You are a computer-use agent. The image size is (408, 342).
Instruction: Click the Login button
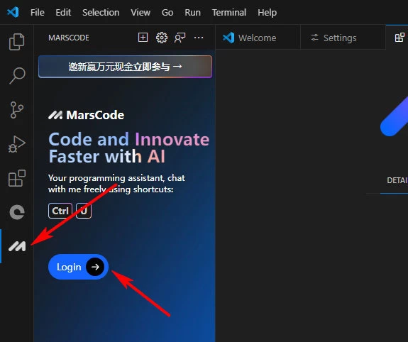pyautogui.click(x=78, y=267)
